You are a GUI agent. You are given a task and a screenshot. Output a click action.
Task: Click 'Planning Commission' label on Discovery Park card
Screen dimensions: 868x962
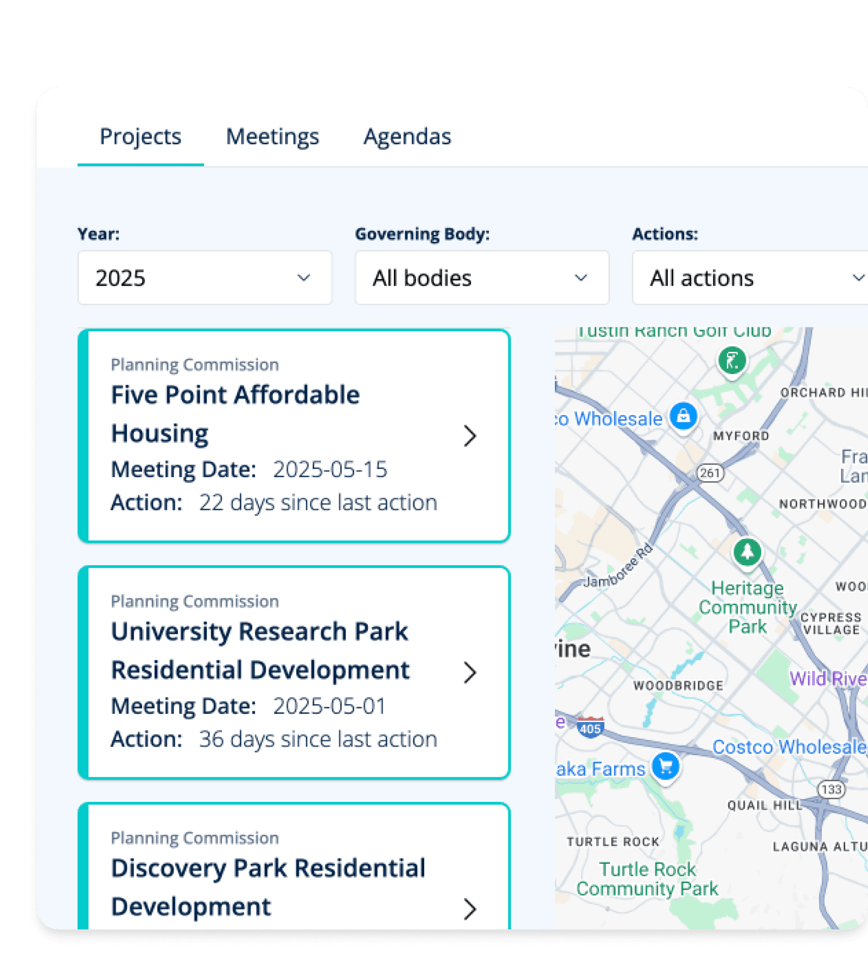pos(195,838)
